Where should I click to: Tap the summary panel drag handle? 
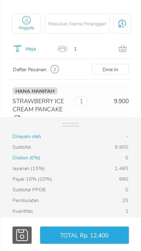click(70, 125)
